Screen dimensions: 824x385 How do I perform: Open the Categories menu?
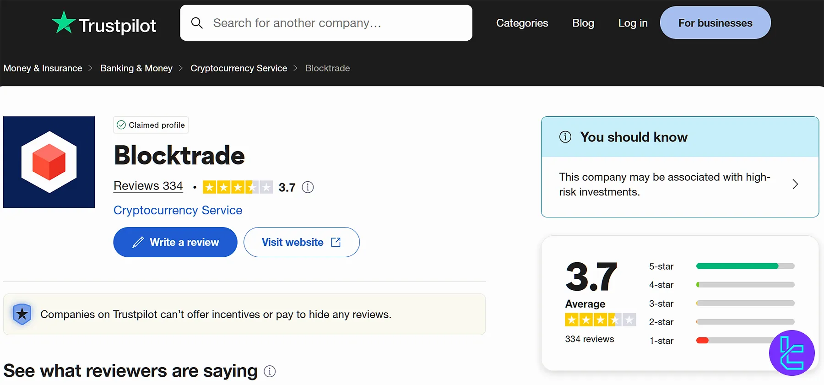pyautogui.click(x=522, y=23)
